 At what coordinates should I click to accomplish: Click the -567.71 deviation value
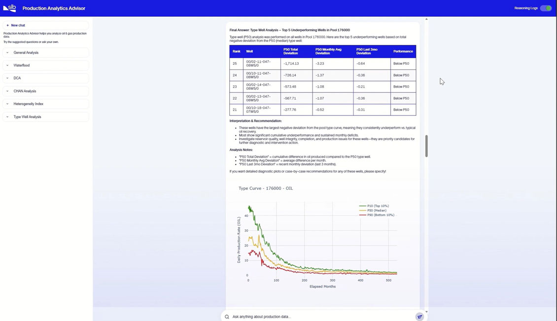290,99
